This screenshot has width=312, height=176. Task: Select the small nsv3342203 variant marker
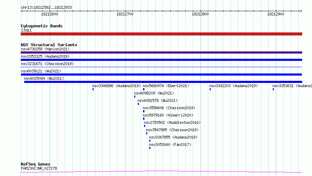[x=210, y=89]
